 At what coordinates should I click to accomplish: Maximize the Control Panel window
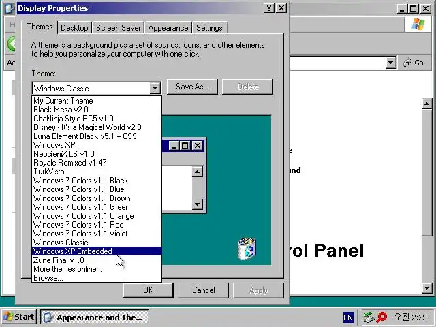click(414, 9)
